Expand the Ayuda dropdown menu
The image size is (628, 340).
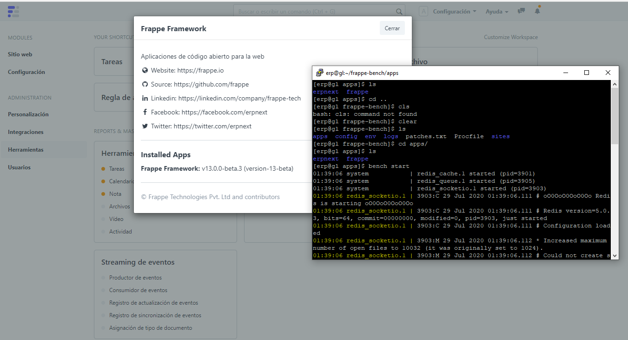tap(497, 11)
